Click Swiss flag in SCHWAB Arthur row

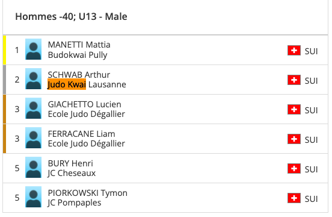(x=294, y=80)
